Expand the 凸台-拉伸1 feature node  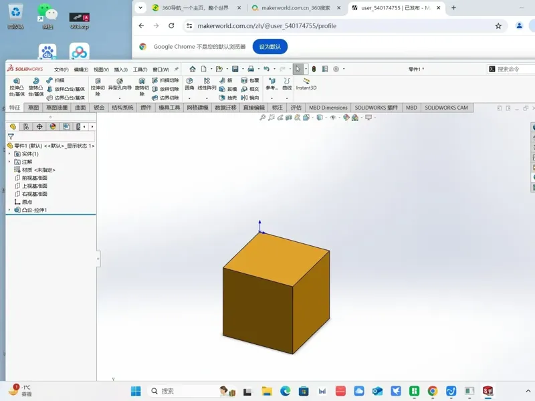[9, 210]
